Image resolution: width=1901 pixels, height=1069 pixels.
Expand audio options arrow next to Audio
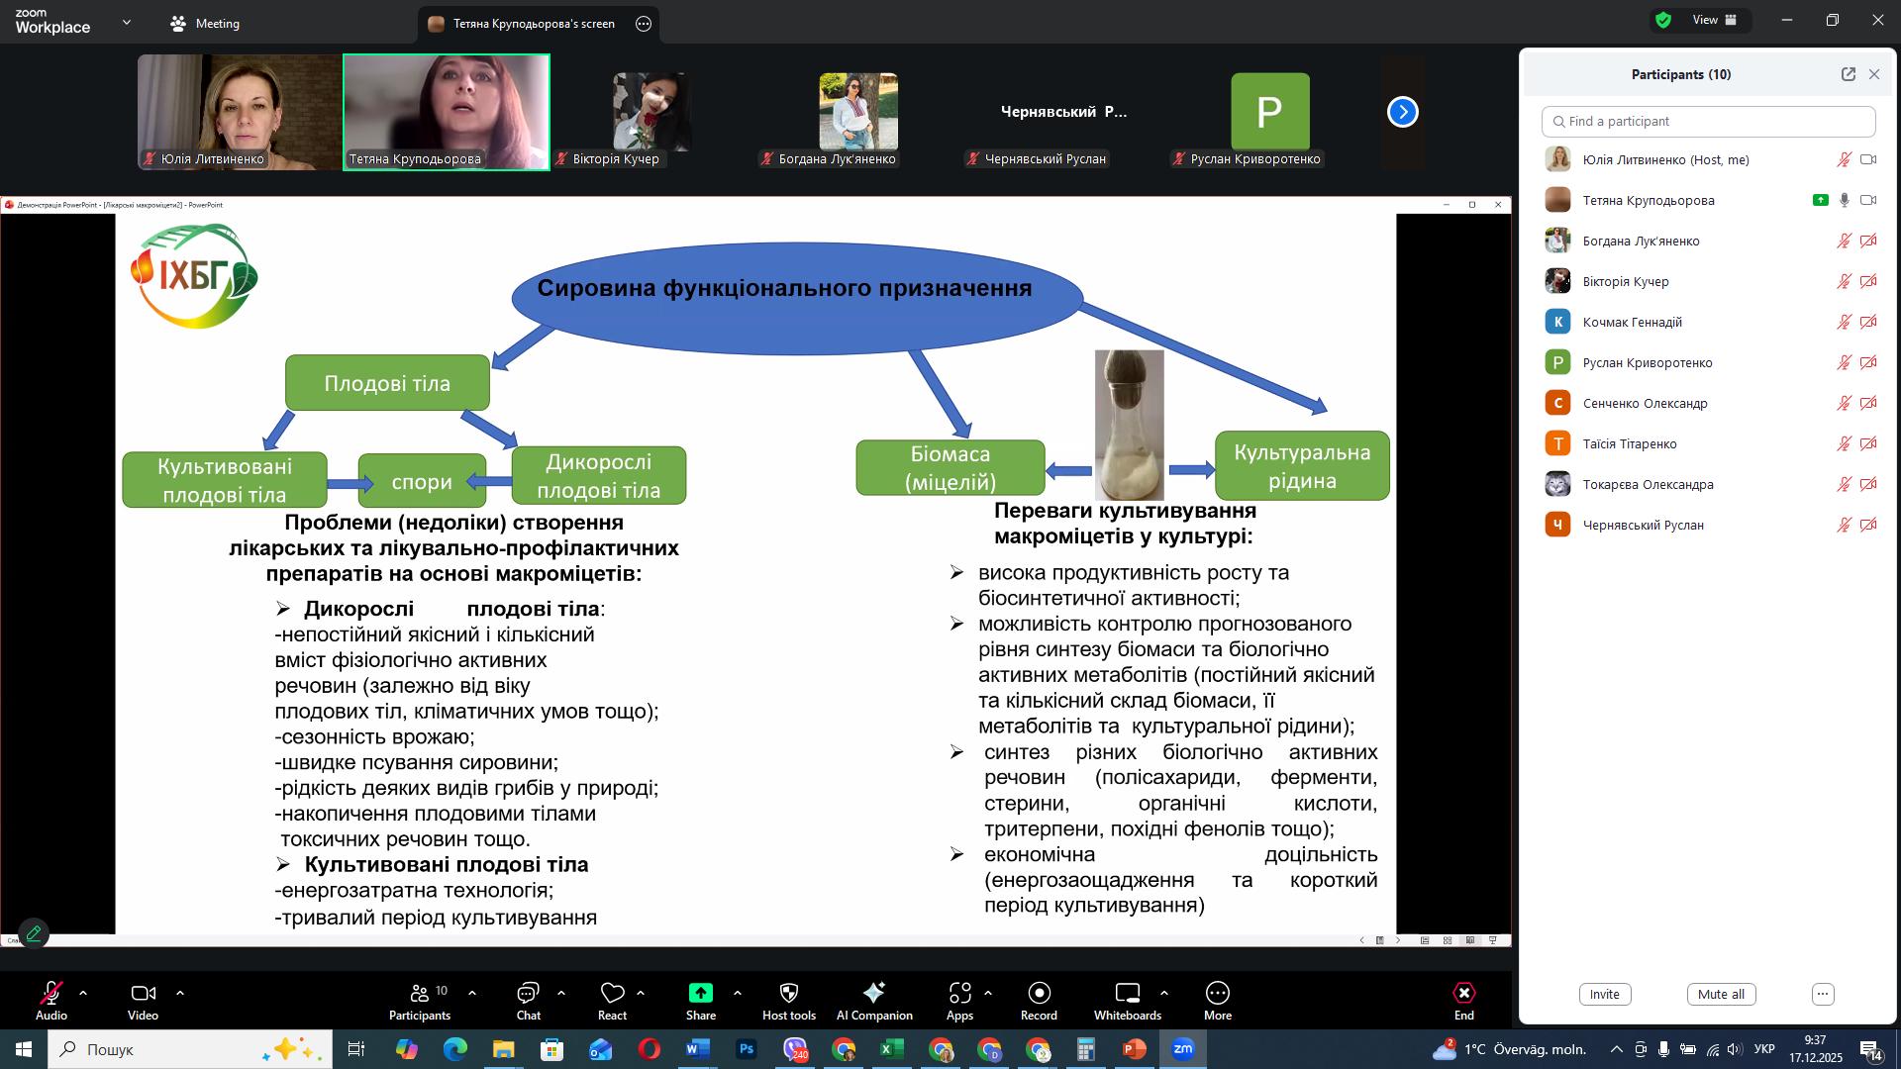point(83,992)
